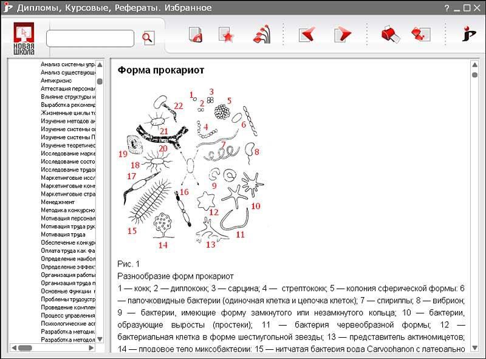Click the article pane's scroll down arrow
486x359 pixels.
point(474,348)
